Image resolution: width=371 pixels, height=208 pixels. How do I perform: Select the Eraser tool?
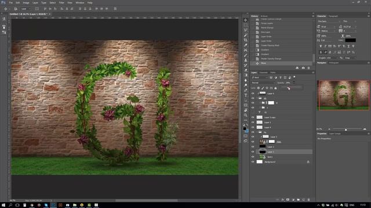click(246, 70)
